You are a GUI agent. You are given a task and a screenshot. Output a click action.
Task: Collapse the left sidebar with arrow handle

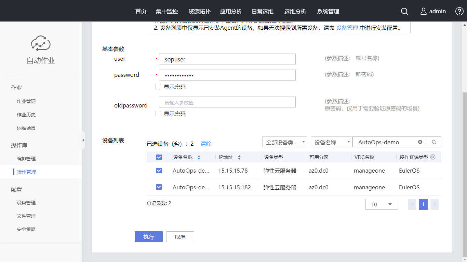(x=83, y=140)
